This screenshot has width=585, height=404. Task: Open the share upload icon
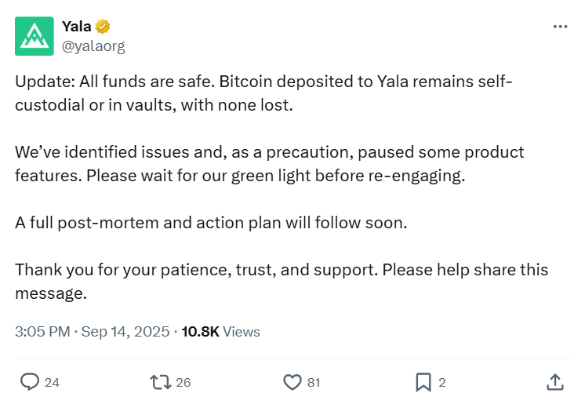pyautogui.click(x=554, y=382)
